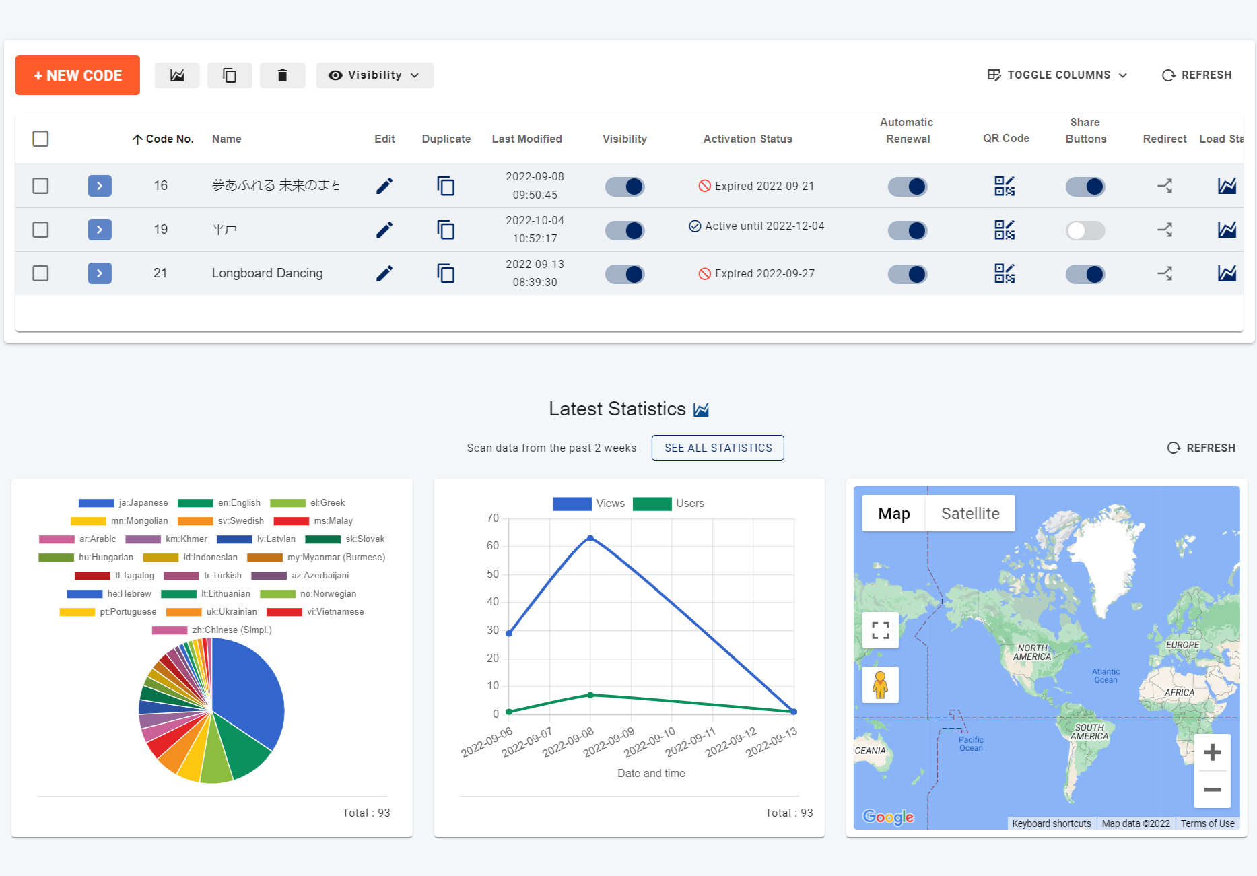Switch the map to Satellite view
The image size is (1257, 876).
(970, 514)
